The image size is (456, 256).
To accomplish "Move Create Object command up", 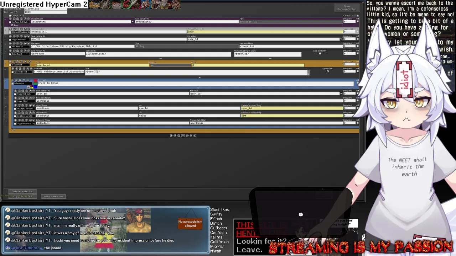I will coord(30,98).
